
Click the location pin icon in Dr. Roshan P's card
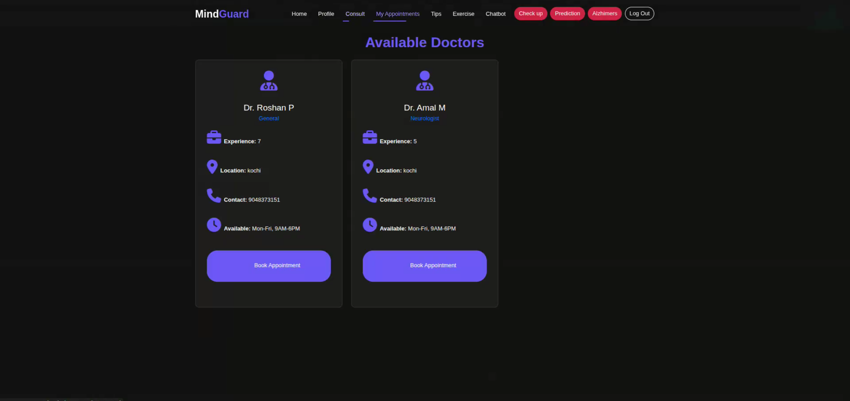(212, 167)
